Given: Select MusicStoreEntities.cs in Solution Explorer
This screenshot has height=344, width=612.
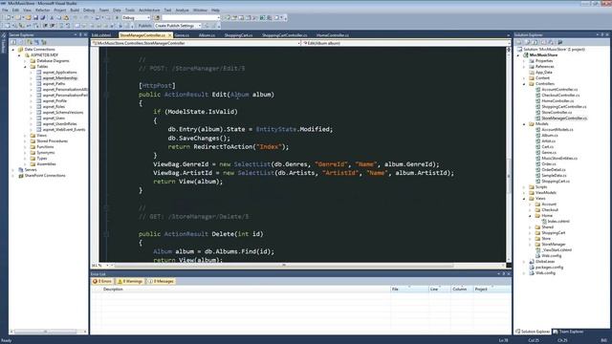Looking at the screenshot, I should click(x=559, y=159).
